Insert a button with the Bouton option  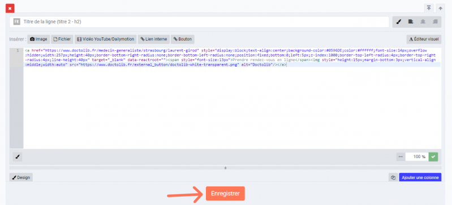point(183,39)
